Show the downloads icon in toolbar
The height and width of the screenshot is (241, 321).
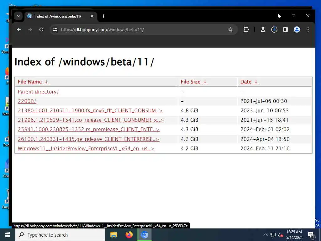tap(274, 30)
